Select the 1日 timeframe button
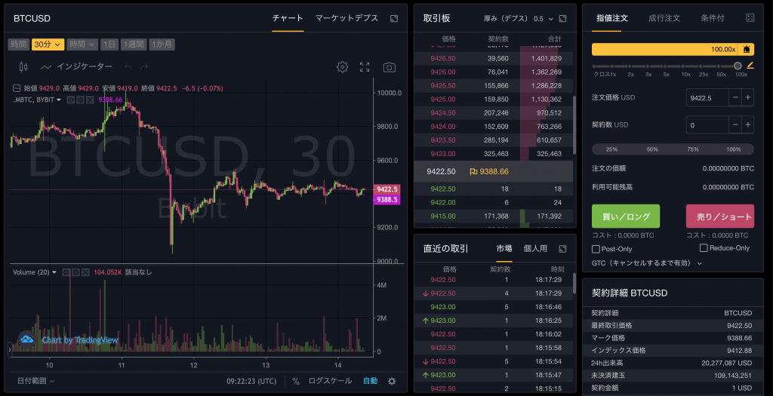 tap(109, 45)
